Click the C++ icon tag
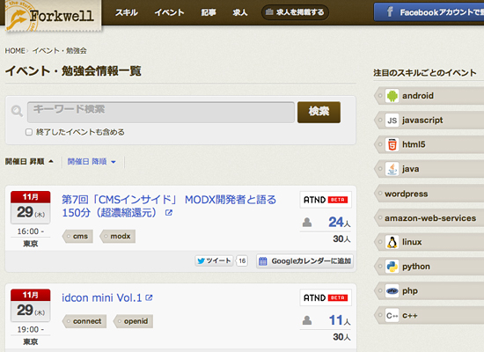The image size is (484, 352). tap(392, 316)
